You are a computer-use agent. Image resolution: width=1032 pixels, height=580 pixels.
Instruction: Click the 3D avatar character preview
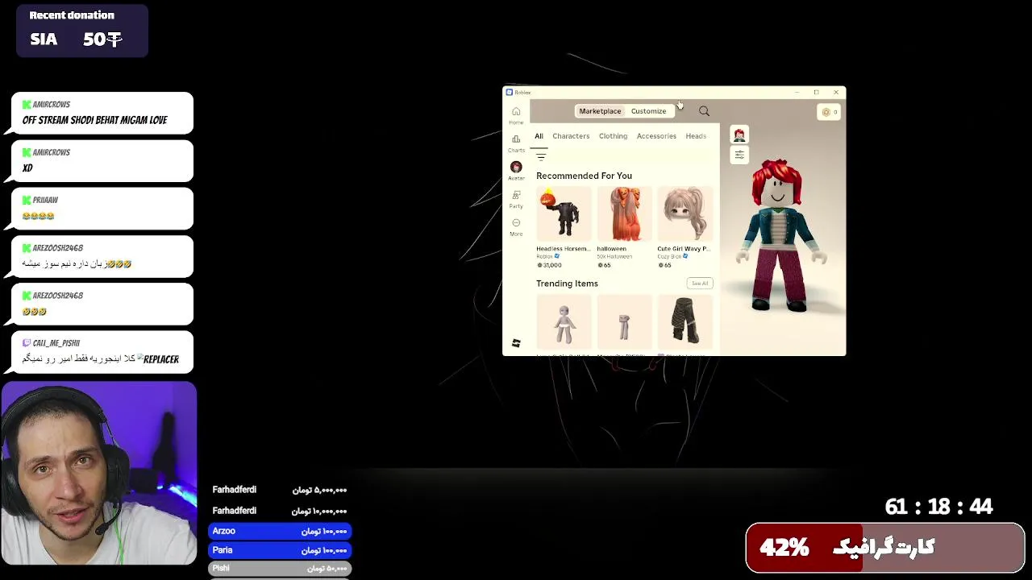point(779,235)
